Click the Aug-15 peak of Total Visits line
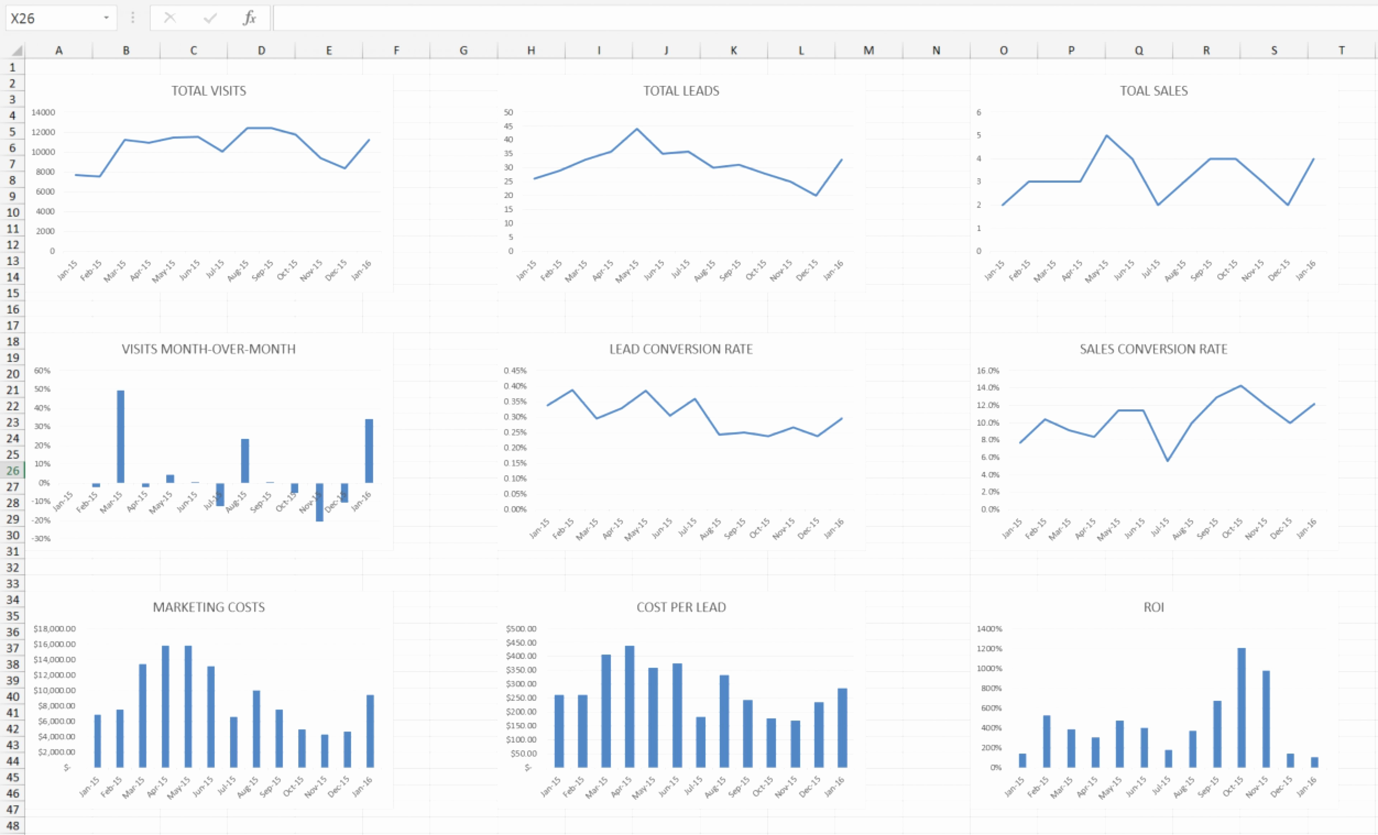The width and height of the screenshot is (1378, 835). 247,128
